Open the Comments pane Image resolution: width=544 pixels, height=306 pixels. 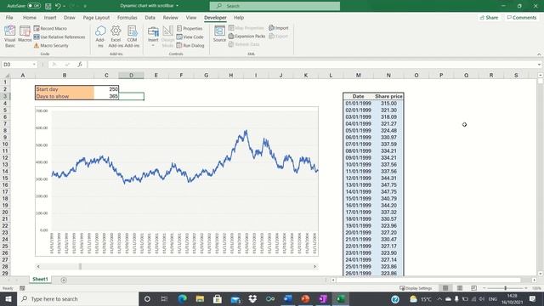(522, 17)
